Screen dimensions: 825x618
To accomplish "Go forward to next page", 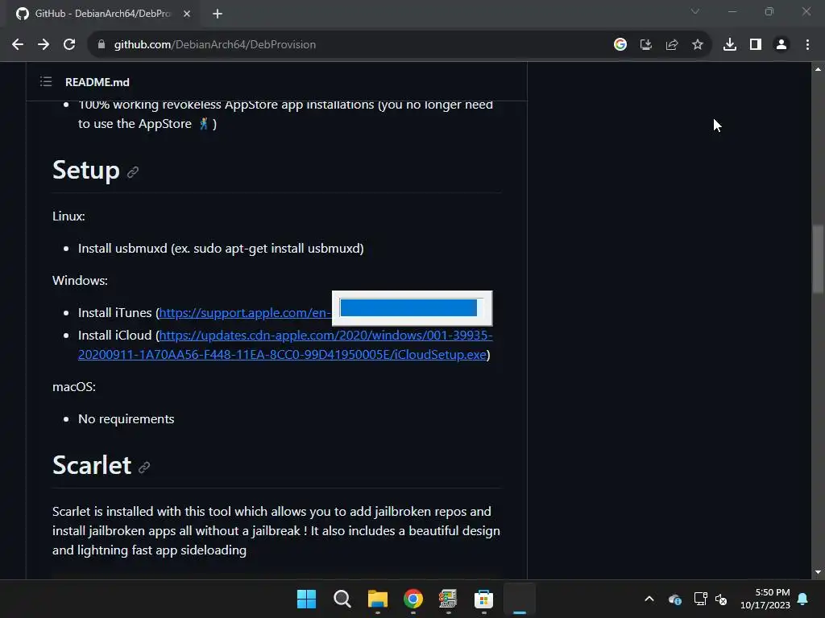I will (x=44, y=45).
